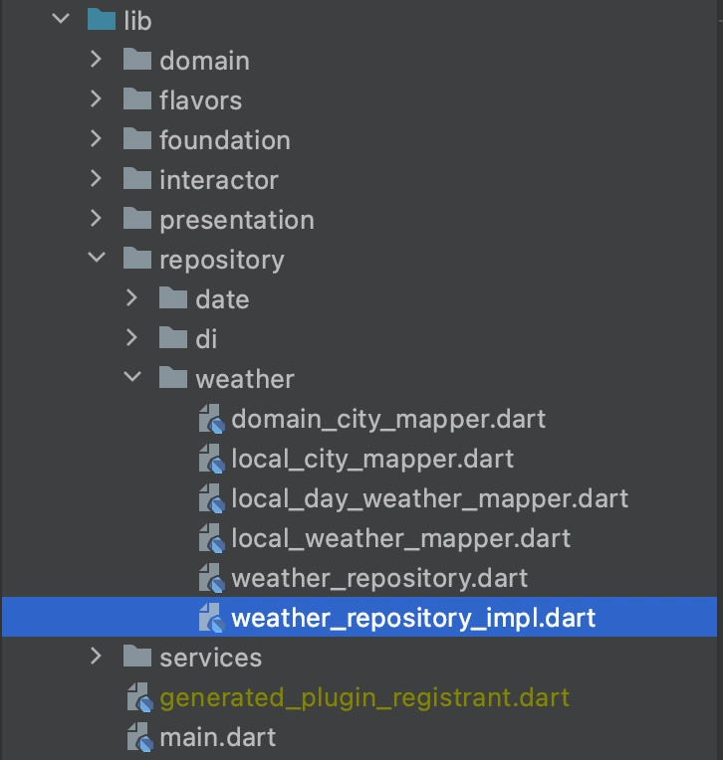This screenshot has height=760, width=723.
Task: Open weather_repository_impl.dart file name
Action: [413, 618]
